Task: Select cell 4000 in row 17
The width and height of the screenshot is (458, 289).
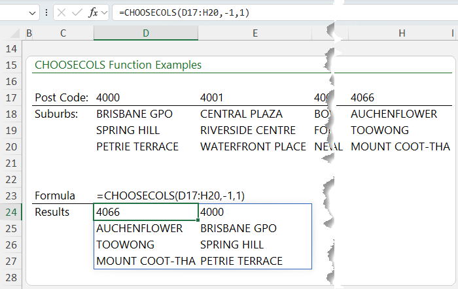Action: point(108,97)
